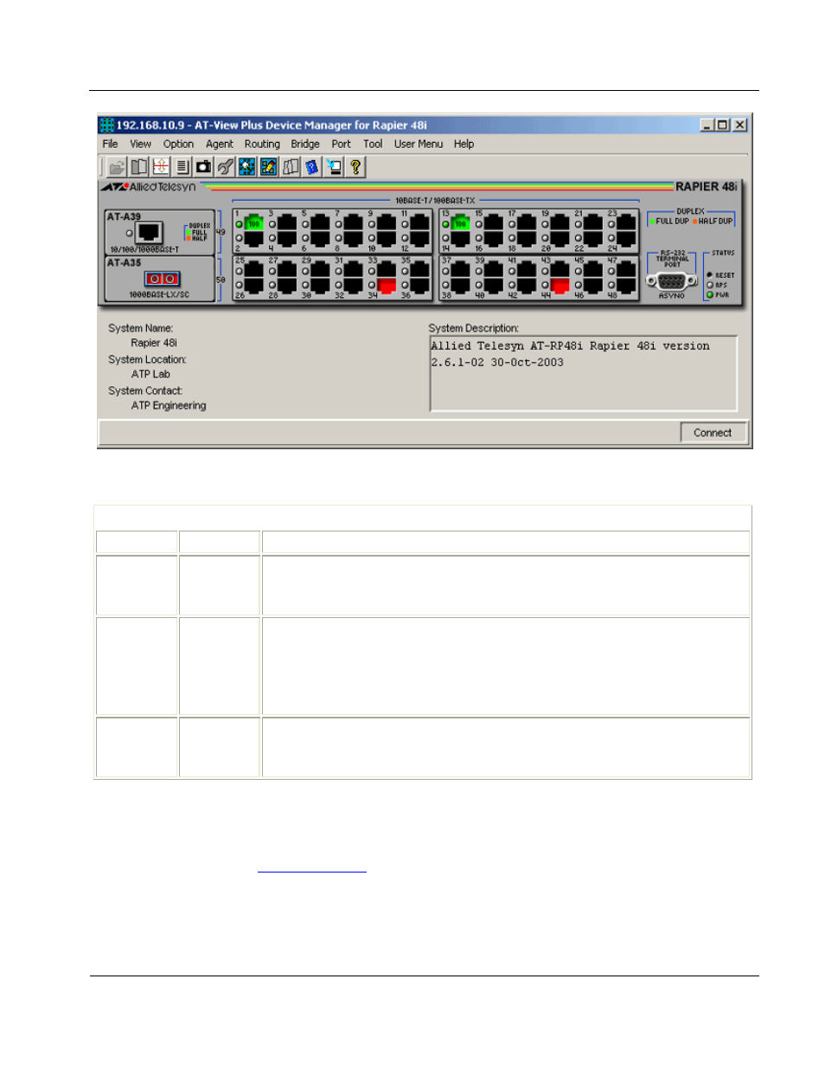Open the Routing menu
Screen dimensions: 825x1069
[x=262, y=145]
